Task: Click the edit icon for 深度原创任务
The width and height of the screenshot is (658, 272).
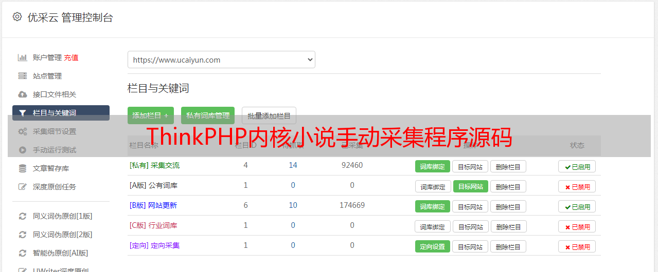Action: tap(22, 187)
